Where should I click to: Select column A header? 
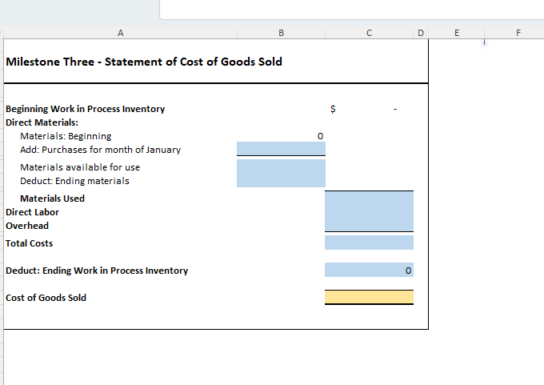point(120,33)
